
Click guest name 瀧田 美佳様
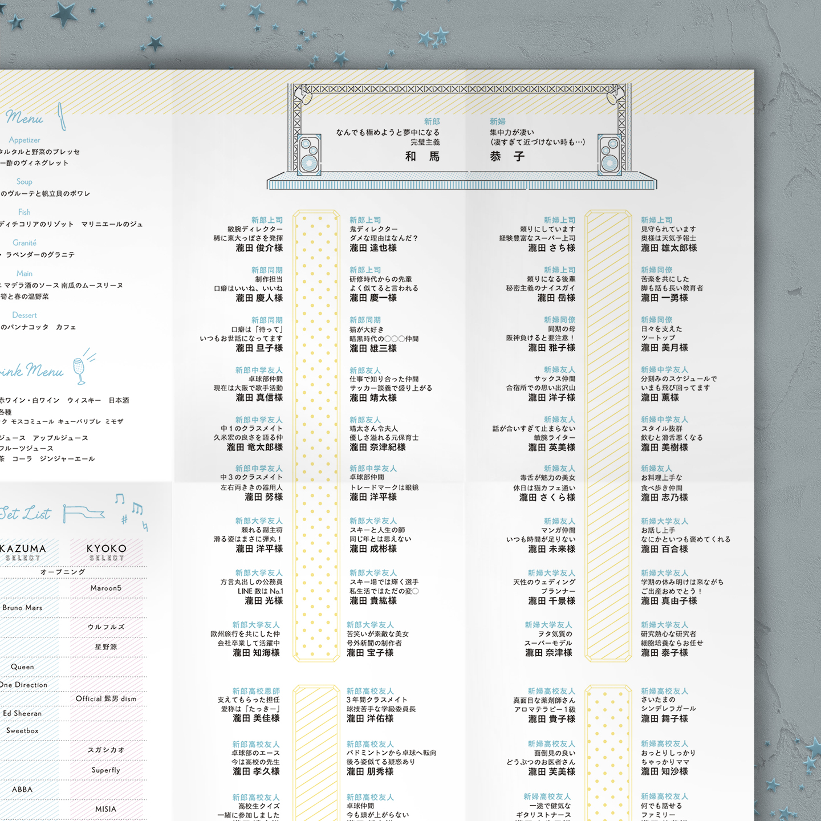pyautogui.click(x=257, y=718)
